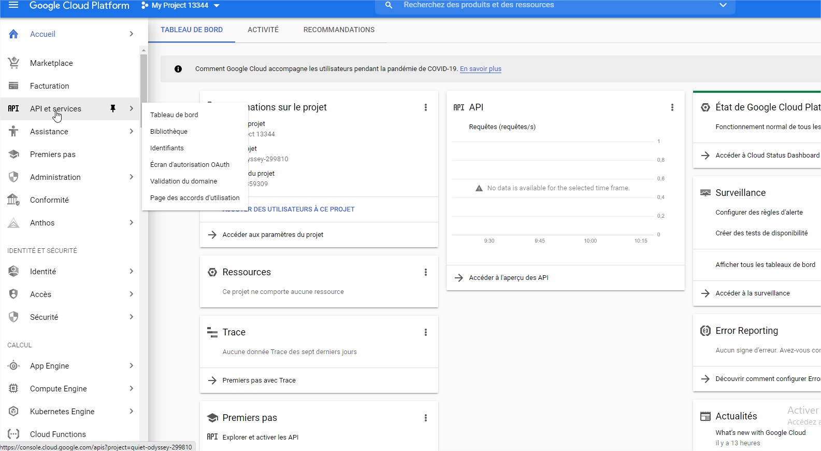Click the App Engine icon
The height and width of the screenshot is (451, 821).
point(13,366)
